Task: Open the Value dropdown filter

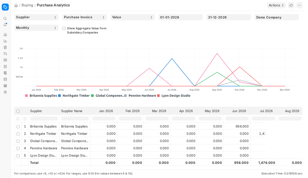Action: (x=132, y=17)
